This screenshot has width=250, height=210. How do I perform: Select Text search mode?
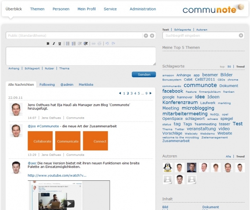tap(165, 30)
